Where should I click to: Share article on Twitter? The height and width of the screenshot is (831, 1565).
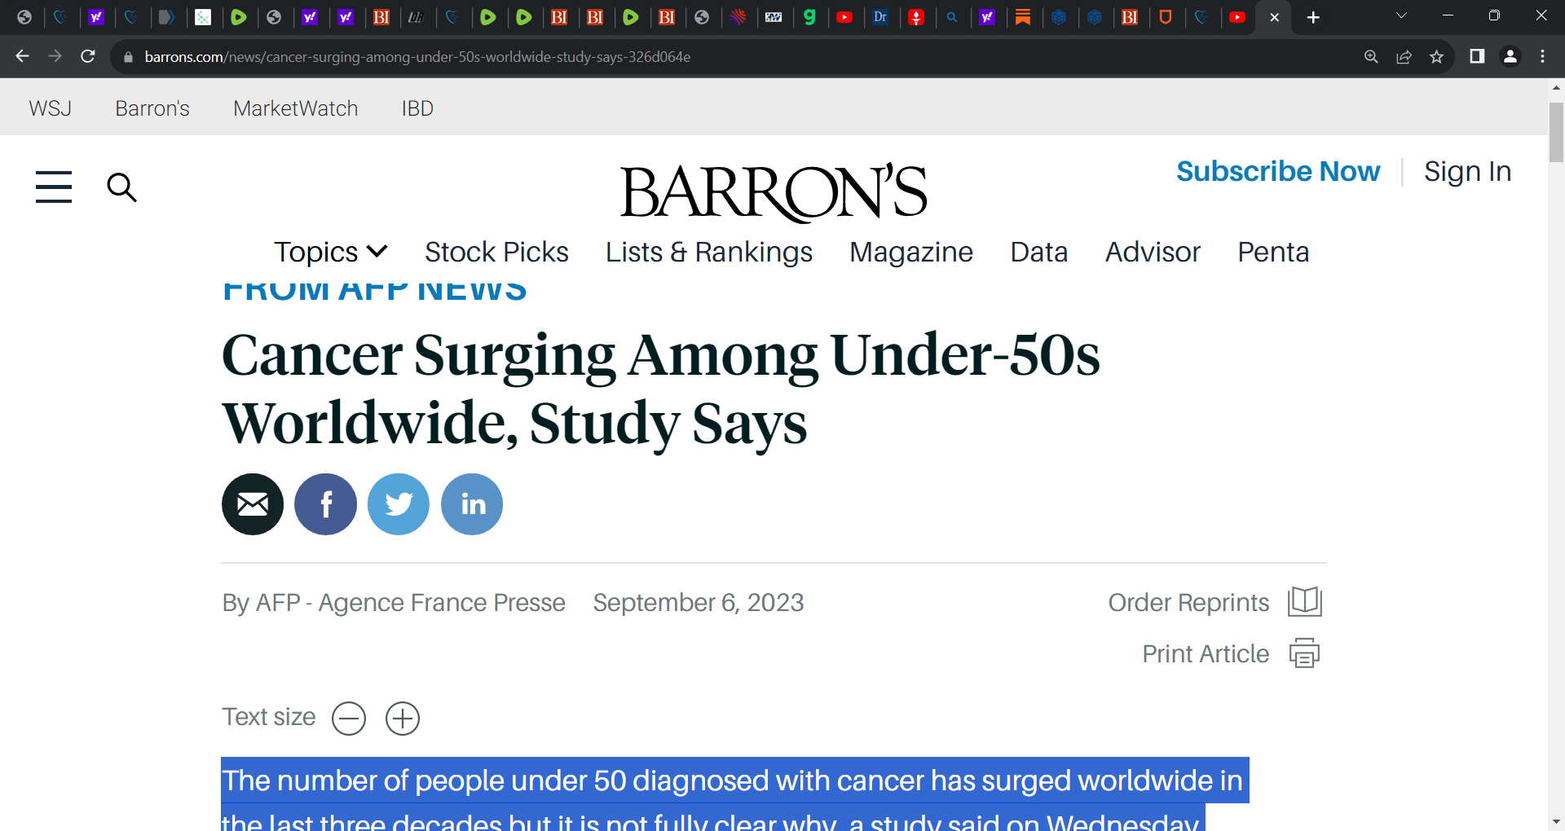(x=399, y=504)
